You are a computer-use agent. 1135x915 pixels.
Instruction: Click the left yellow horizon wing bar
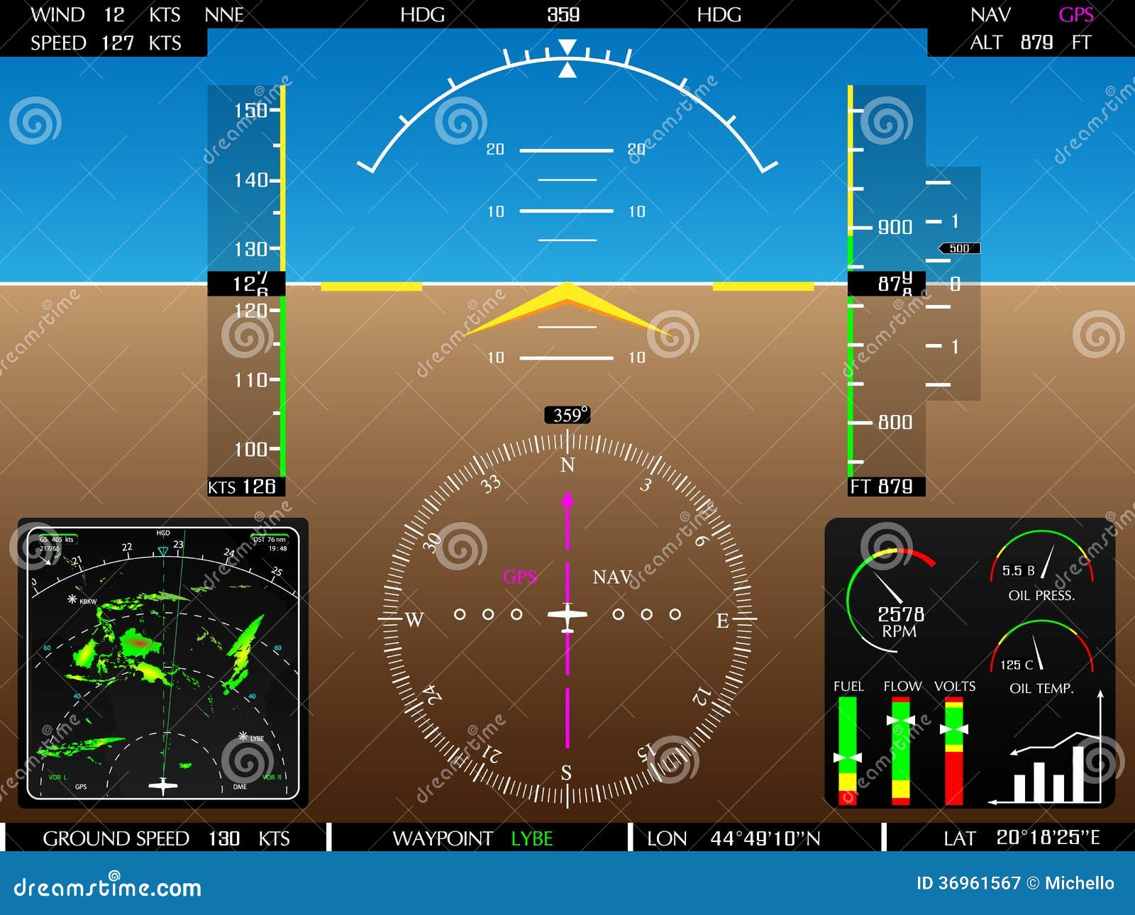tap(371, 287)
